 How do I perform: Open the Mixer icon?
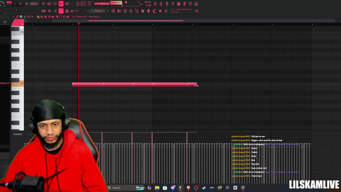coord(131,11)
